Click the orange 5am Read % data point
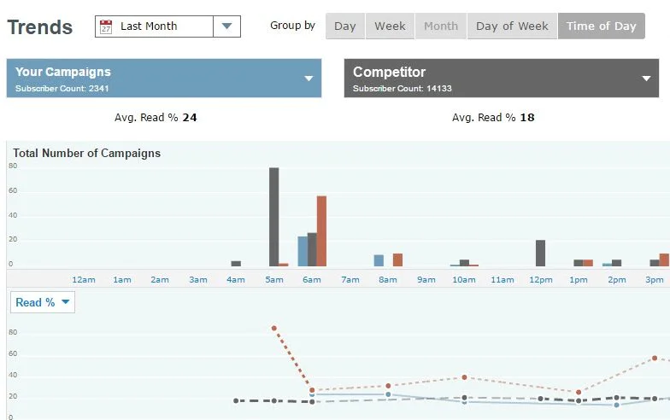This screenshot has width=670, height=420. pyautogui.click(x=273, y=328)
